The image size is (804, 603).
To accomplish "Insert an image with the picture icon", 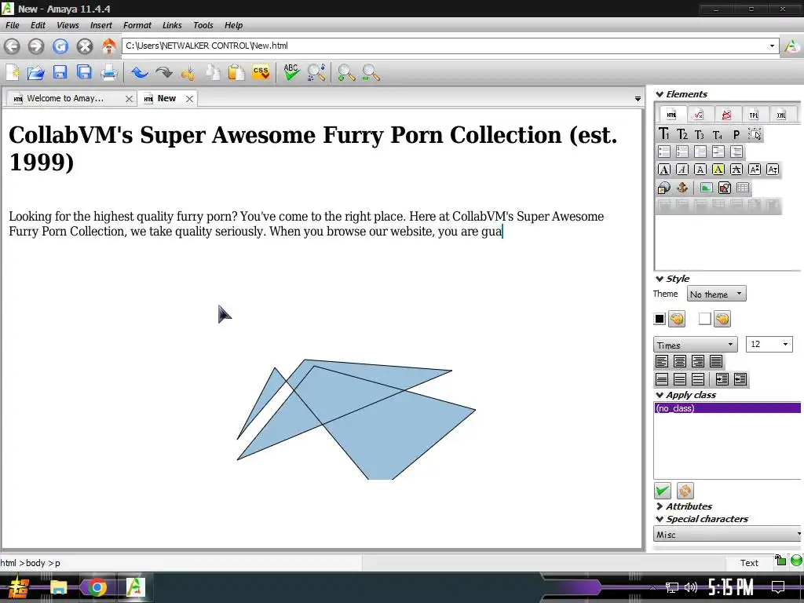I will (706, 188).
